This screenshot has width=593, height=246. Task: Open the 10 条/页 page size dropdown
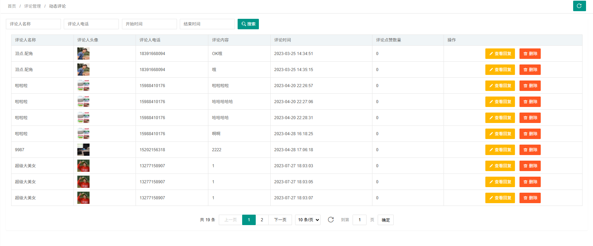click(308, 220)
